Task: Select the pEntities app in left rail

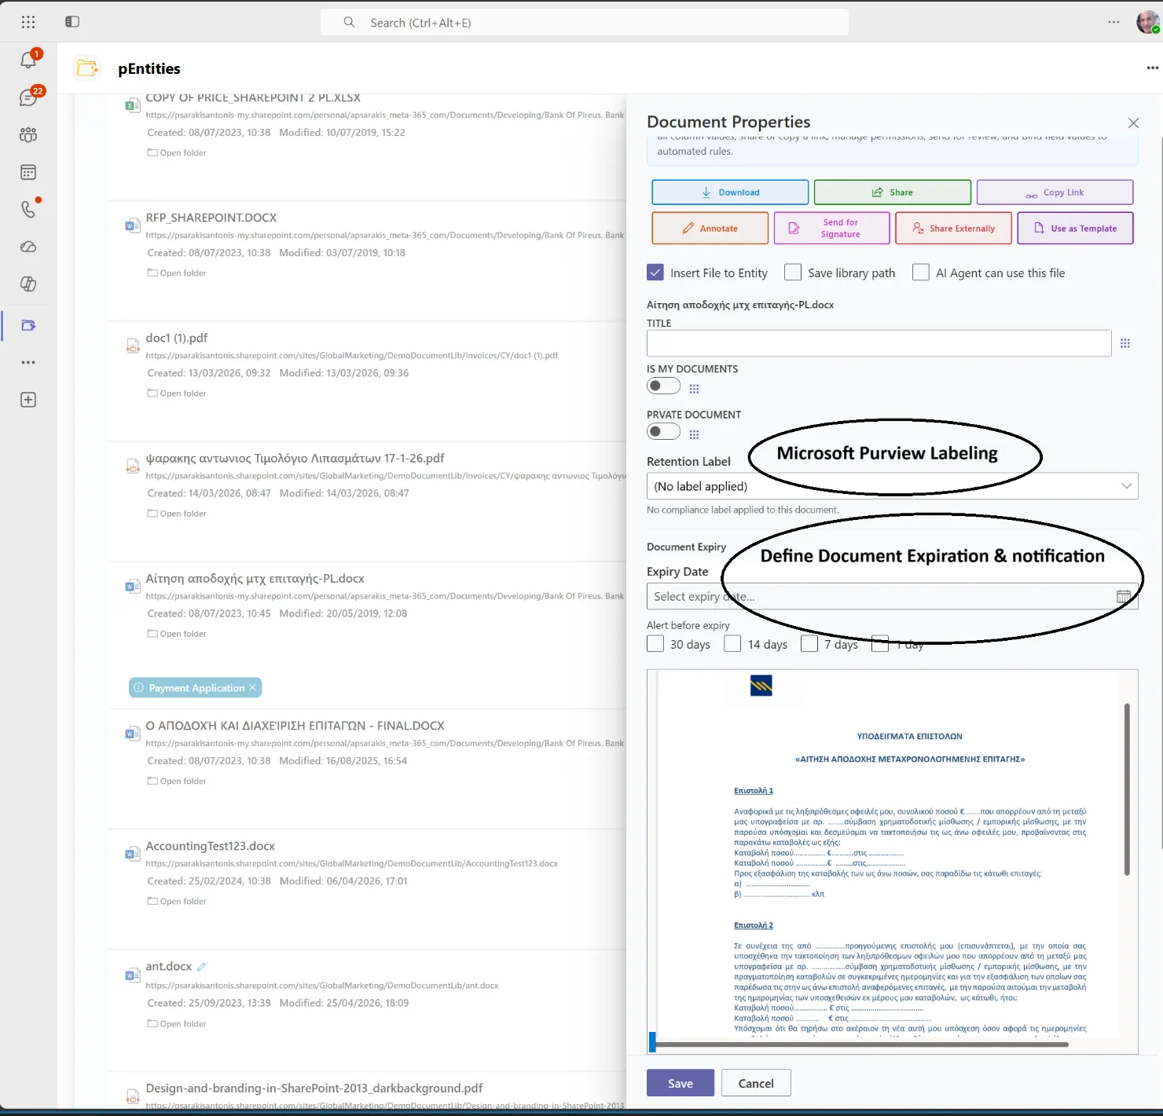Action: click(x=28, y=325)
